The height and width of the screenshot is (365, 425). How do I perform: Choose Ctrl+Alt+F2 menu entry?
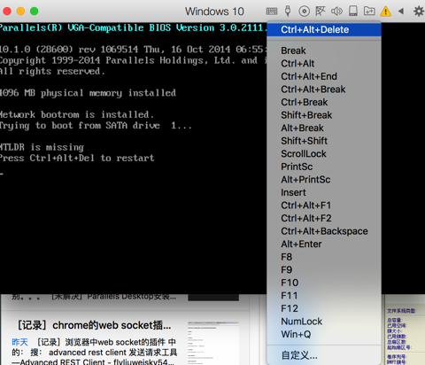(324, 218)
